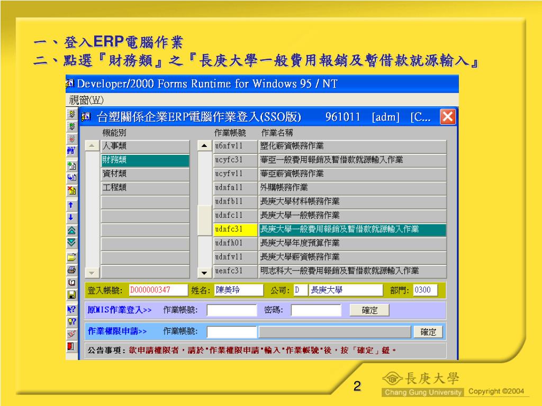This screenshot has height=406, width=542.
Task: Click job name 長庚大學薪資帳務作業
Action: point(353,257)
